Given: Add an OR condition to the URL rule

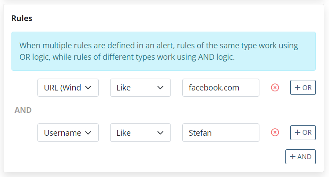Looking at the screenshot, I should (303, 88).
